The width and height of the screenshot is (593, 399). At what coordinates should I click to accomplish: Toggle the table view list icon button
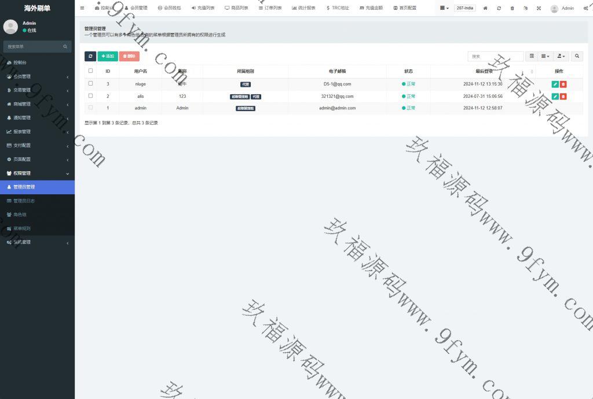[x=532, y=56]
